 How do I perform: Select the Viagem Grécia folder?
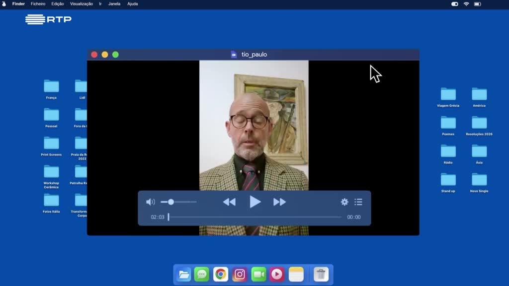(448, 94)
